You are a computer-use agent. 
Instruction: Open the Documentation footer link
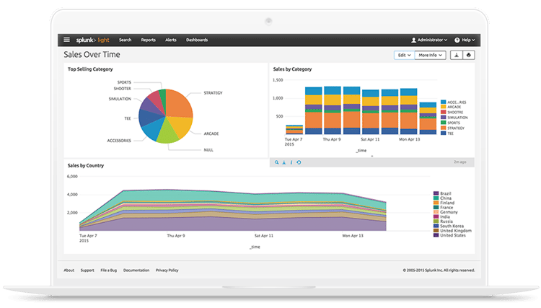coord(136,270)
